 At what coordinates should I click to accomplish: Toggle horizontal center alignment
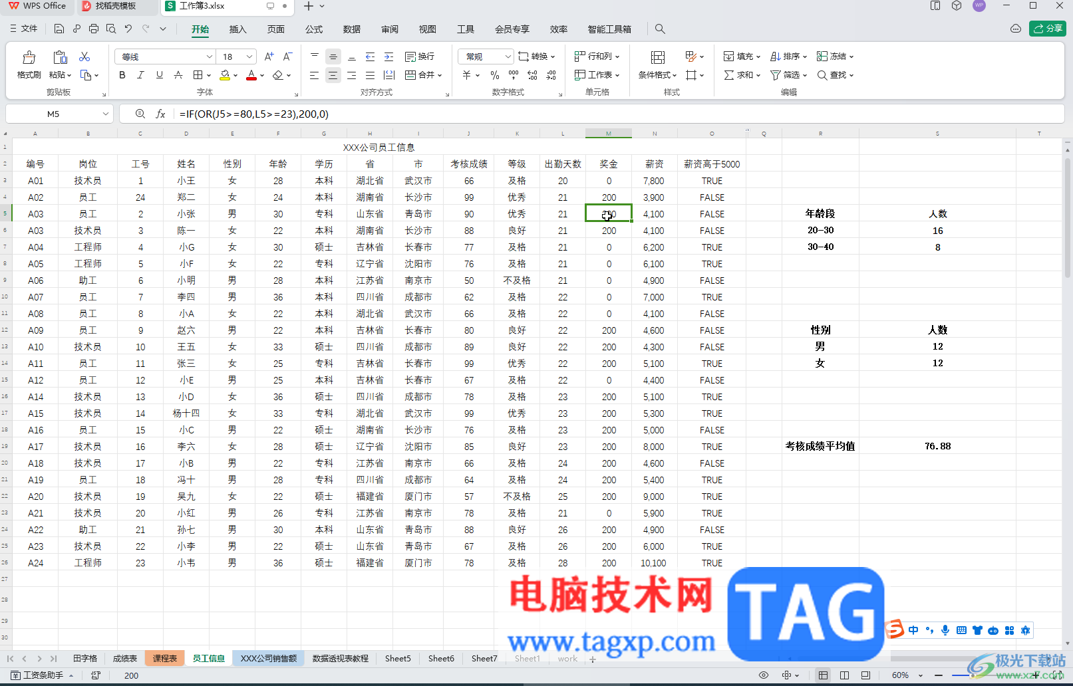click(x=333, y=75)
